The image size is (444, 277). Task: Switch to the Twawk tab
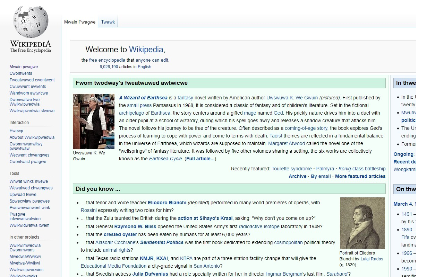[108, 22]
